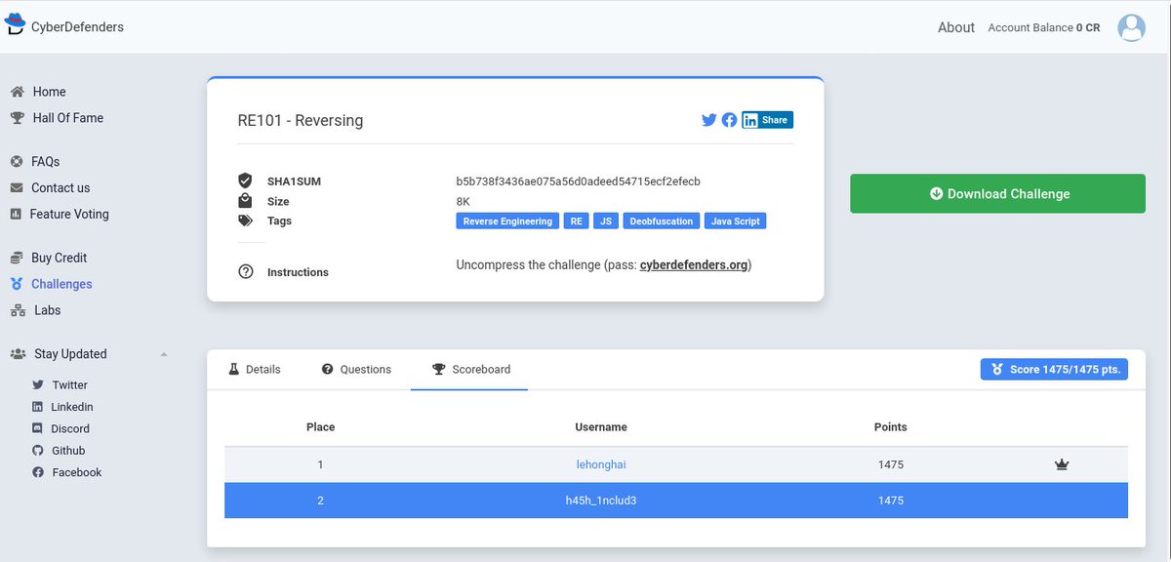
Task: Open lehonghai's user profile
Action: coord(601,464)
